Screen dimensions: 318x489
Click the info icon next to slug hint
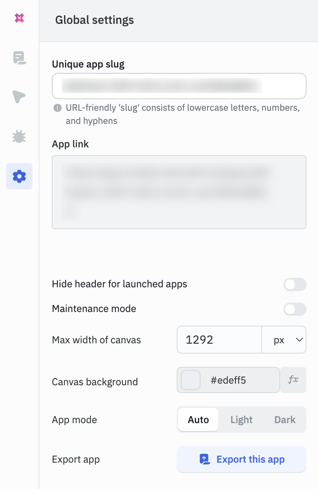point(58,107)
